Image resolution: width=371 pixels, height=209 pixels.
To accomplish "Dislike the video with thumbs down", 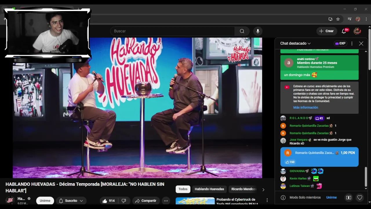I will (124, 201).
